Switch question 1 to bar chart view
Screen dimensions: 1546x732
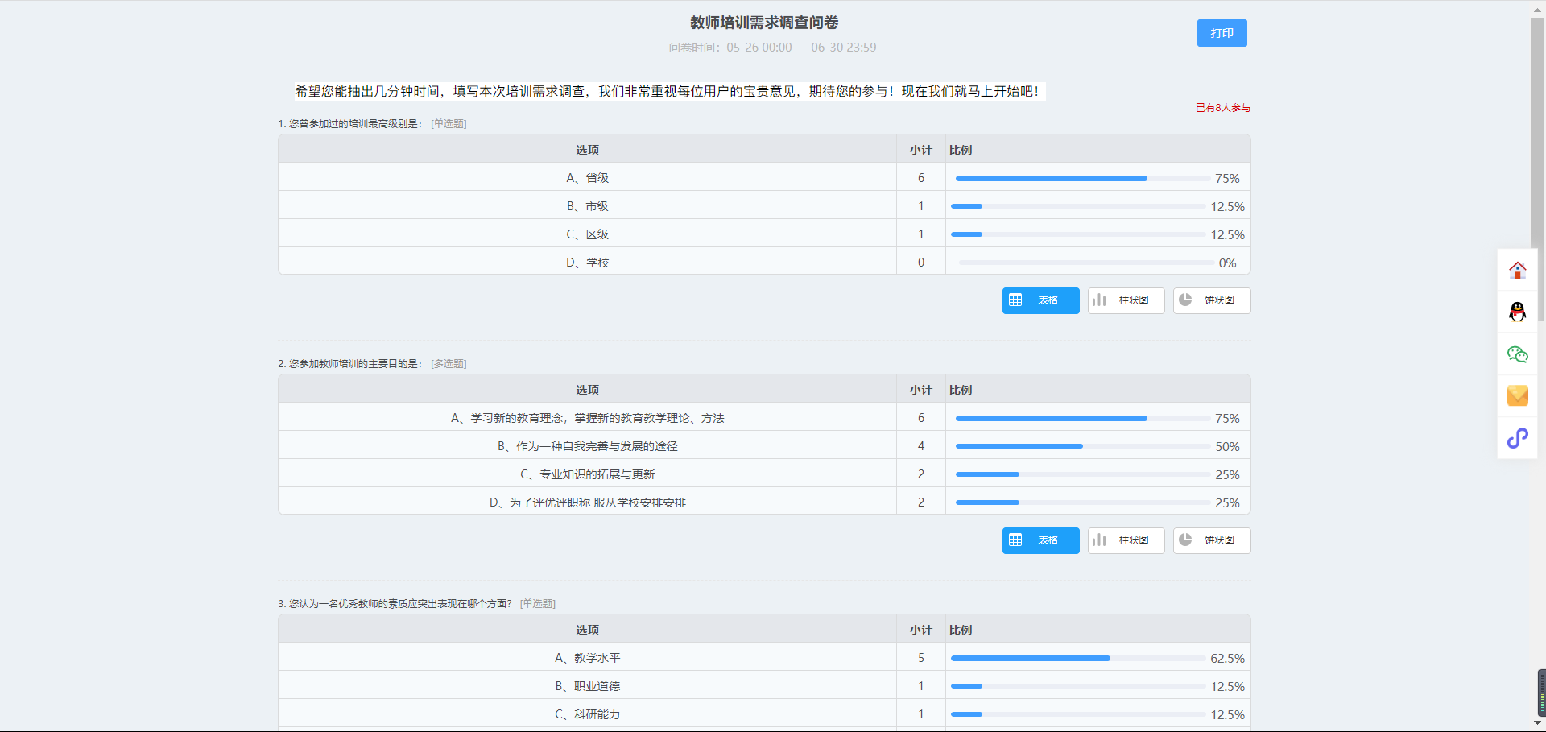[x=1125, y=300]
